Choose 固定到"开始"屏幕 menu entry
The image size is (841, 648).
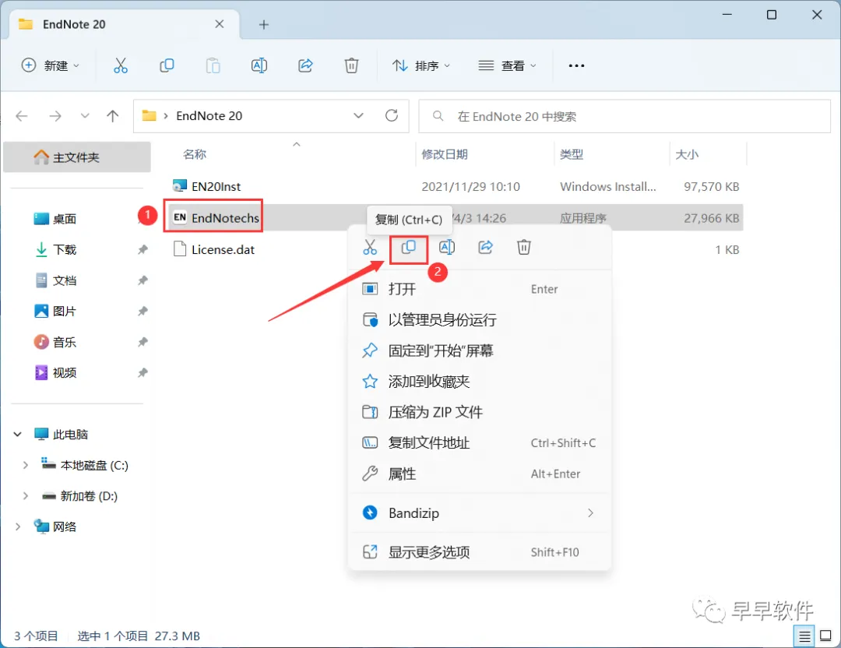pyautogui.click(x=480, y=350)
